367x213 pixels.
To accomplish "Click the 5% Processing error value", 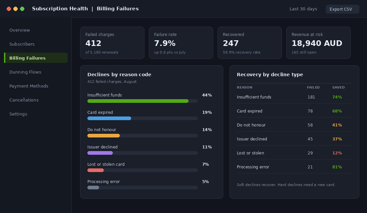I will click(206, 181).
